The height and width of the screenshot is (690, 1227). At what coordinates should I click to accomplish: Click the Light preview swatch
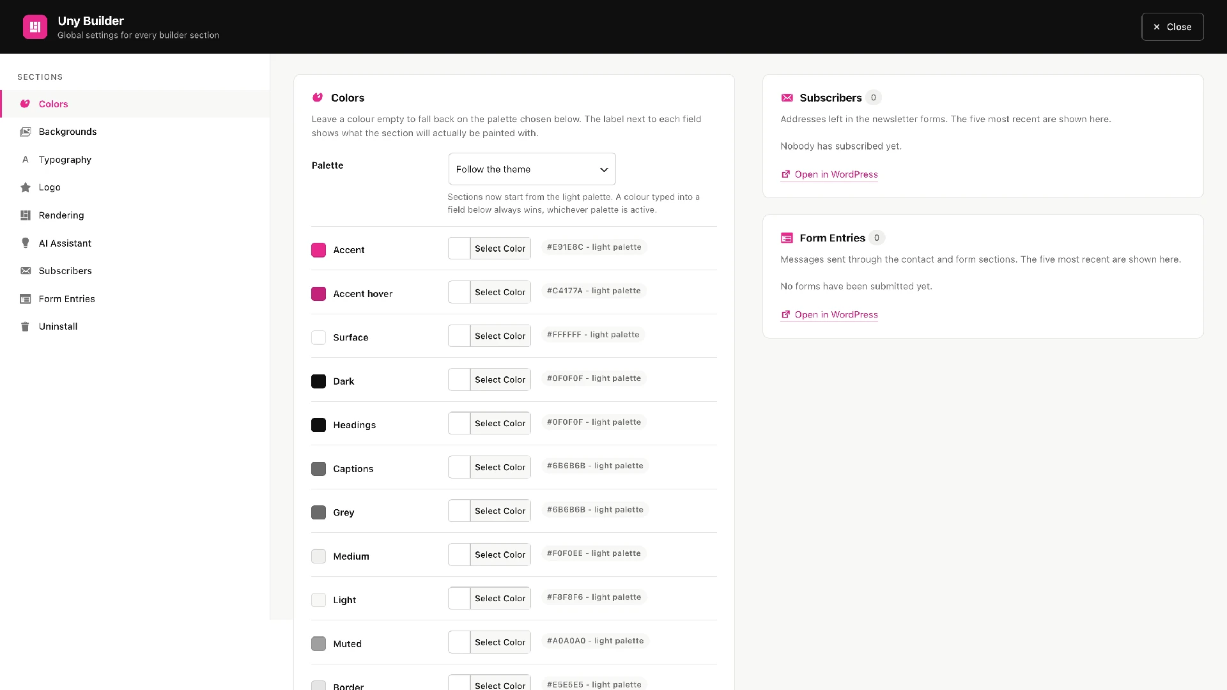[318, 600]
